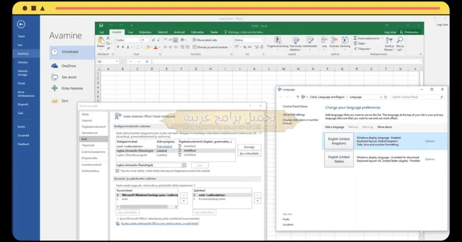Click the italic K icon in Excel ribbon
Screen dimensions: 462x242
click(123, 47)
